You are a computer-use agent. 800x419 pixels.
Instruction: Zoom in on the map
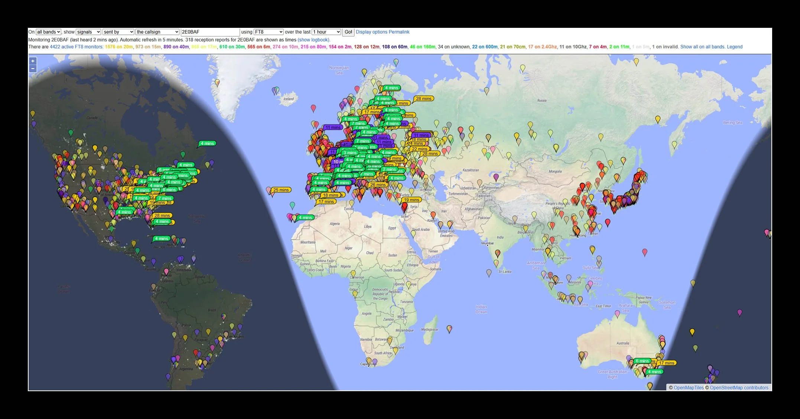(x=33, y=61)
